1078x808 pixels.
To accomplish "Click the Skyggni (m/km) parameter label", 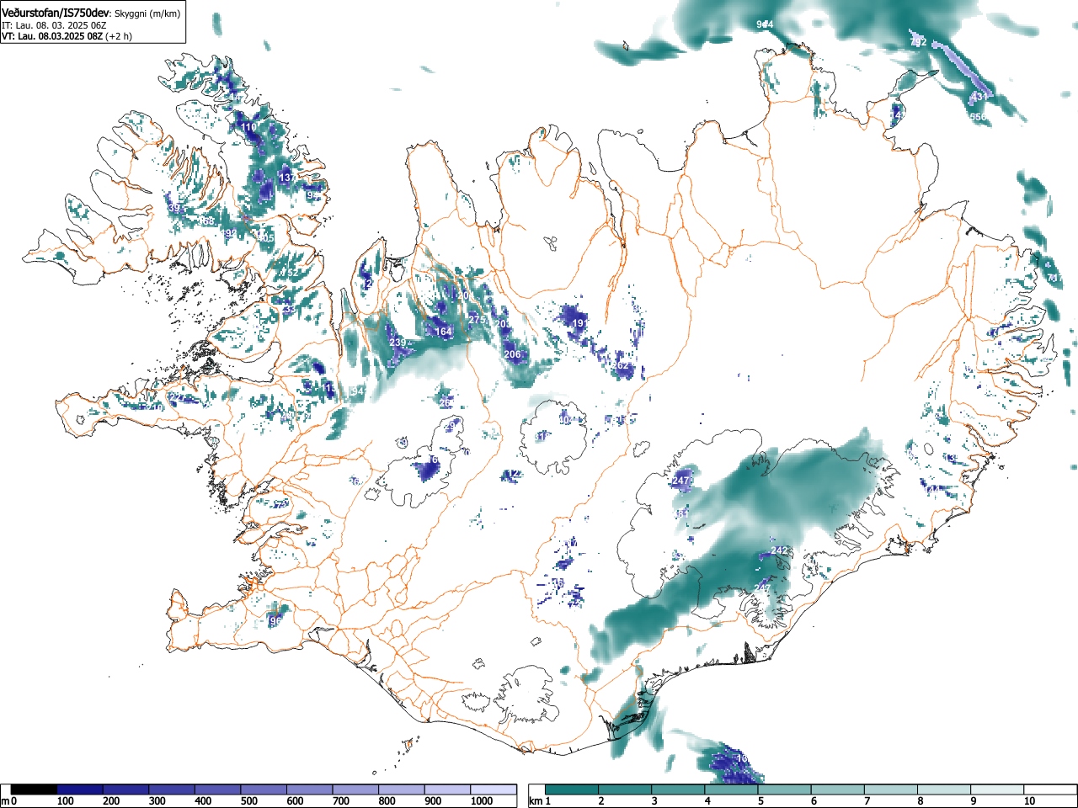I will [147, 13].
